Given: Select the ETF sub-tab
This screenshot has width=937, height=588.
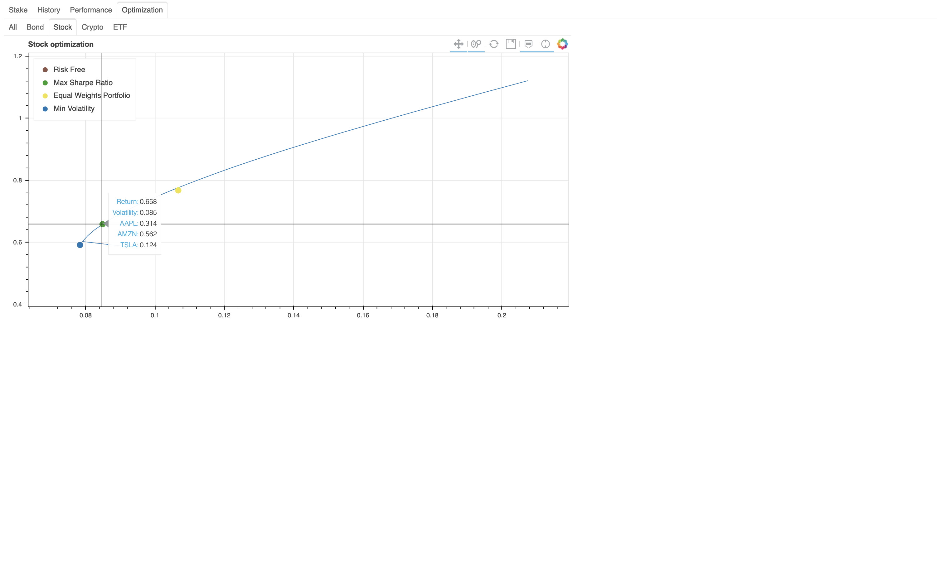Looking at the screenshot, I should 120,27.
